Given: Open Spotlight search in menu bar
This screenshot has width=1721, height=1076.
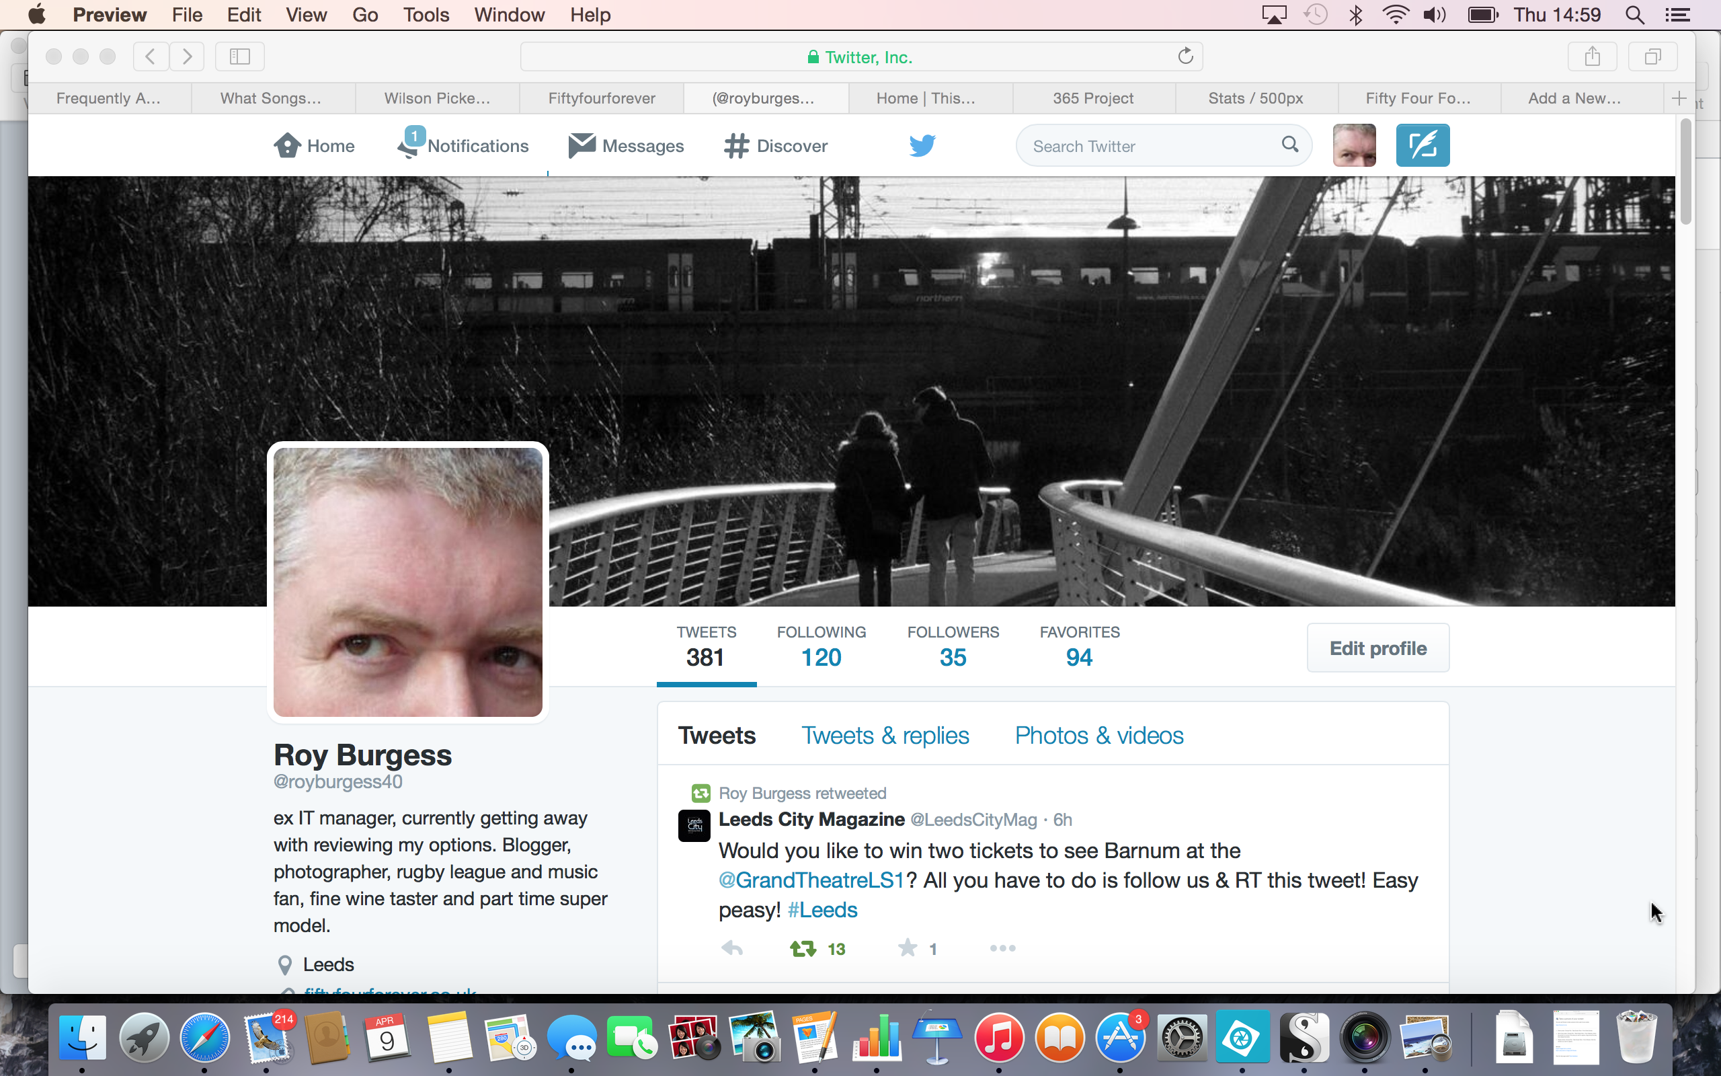Looking at the screenshot, I should click(1635, 15).
